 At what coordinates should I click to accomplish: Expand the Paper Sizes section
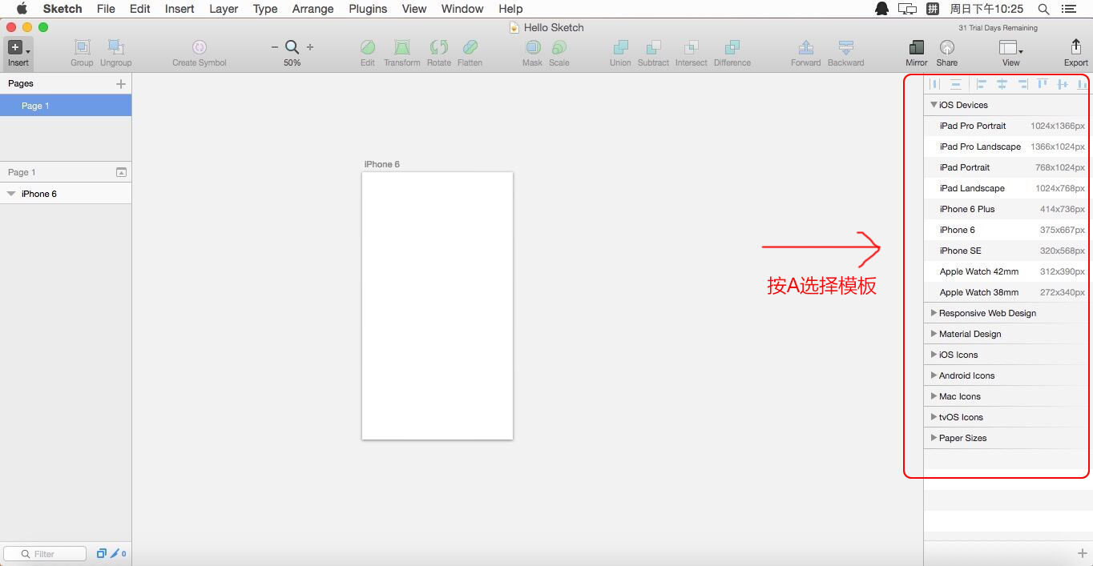[x=934, y=438]
